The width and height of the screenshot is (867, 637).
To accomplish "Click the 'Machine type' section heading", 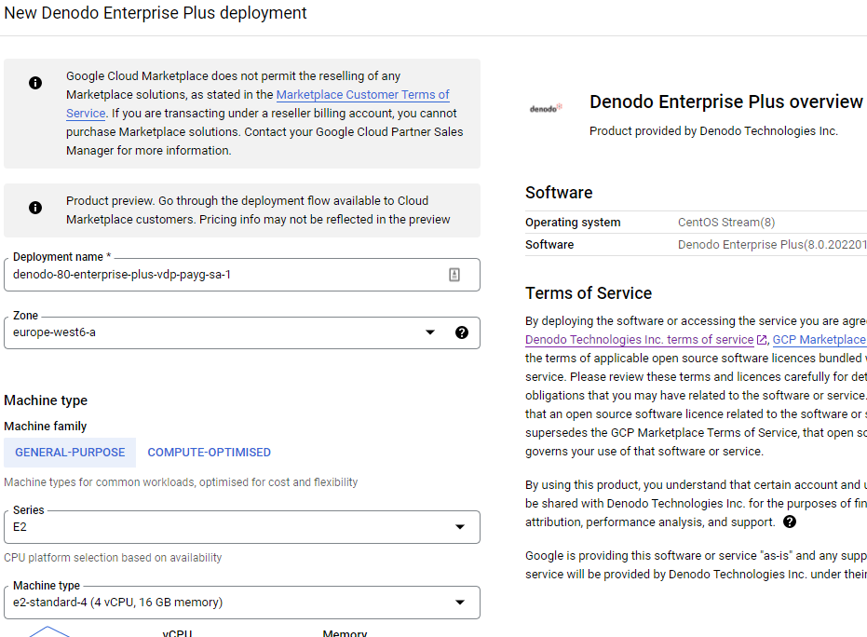I will pos(46,400).
